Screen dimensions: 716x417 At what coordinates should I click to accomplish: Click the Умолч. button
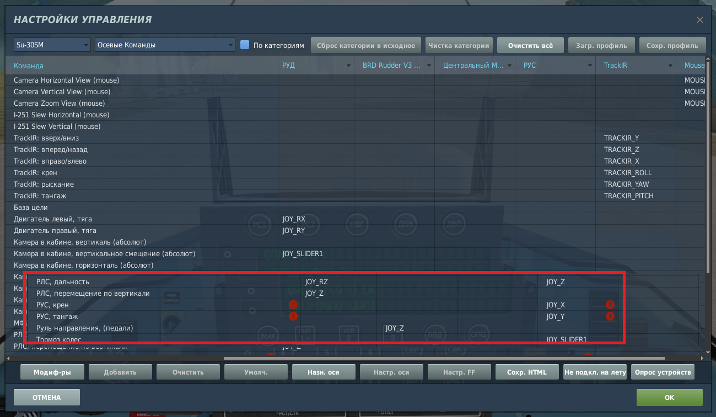(x=256, y=372)
